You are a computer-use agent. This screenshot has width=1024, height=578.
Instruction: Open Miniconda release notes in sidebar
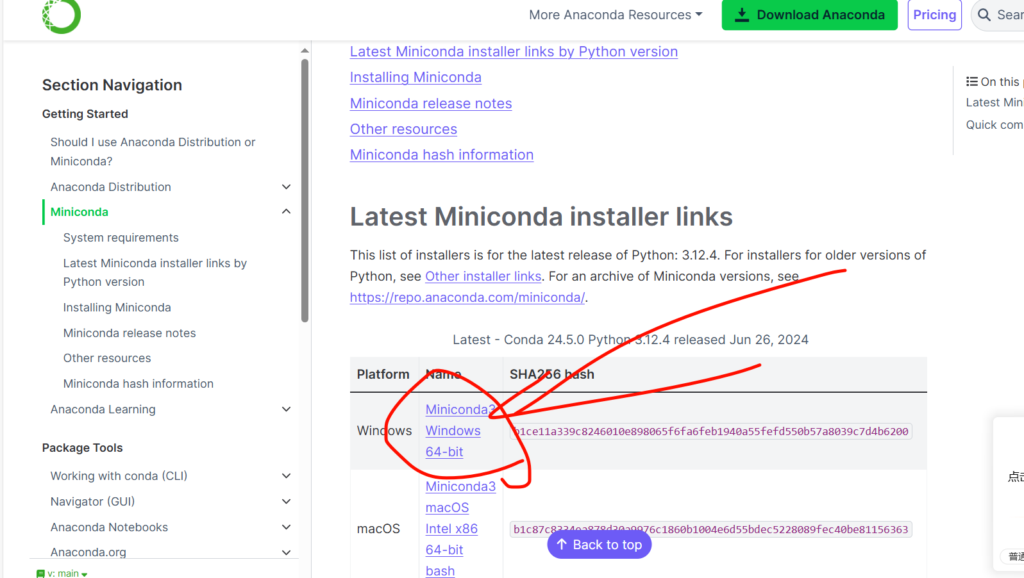coord(130,333)
